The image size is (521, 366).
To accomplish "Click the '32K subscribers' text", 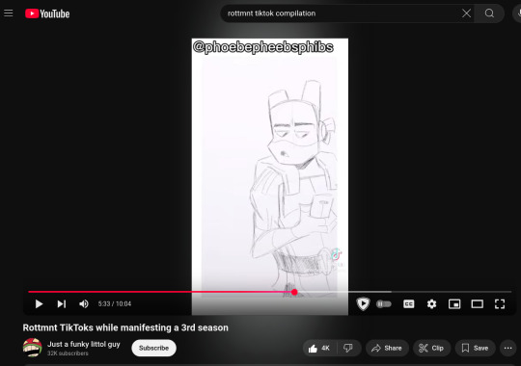I will tap(68, 353).
